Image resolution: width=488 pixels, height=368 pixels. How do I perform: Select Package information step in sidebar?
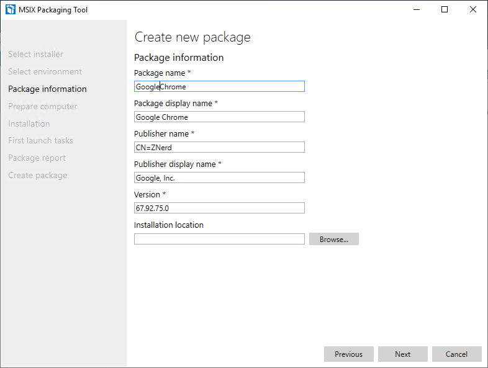47,89
